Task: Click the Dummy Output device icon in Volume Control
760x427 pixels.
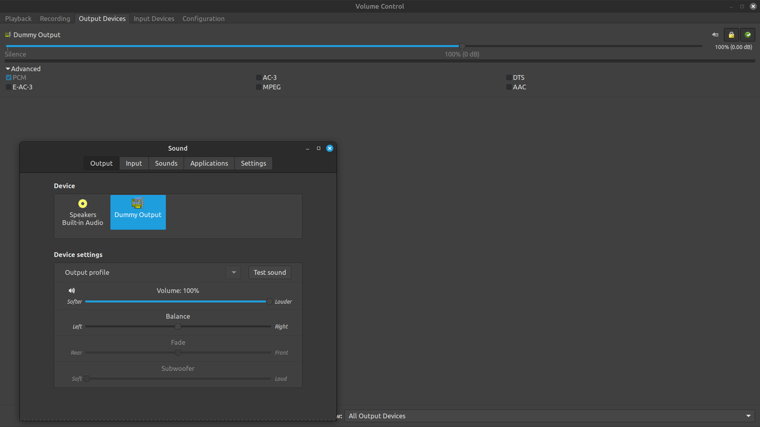Action: [8, 34]
